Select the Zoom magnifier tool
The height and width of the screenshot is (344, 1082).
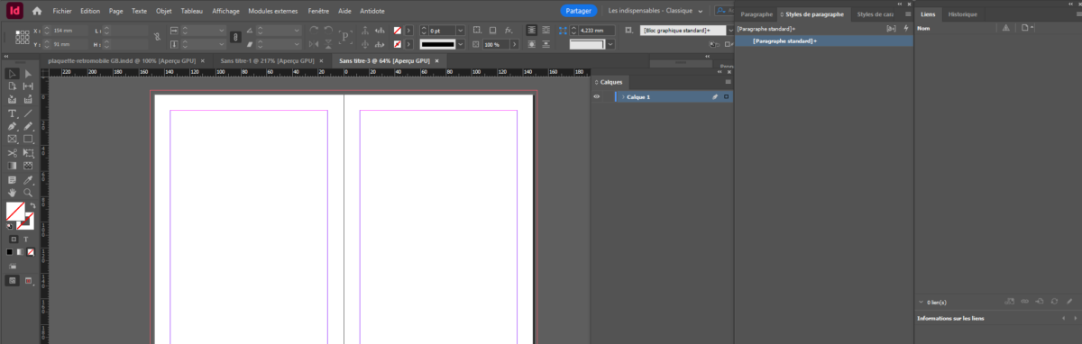28,193
